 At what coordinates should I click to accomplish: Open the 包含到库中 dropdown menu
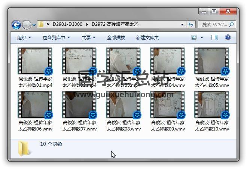(x=56, y=37)
